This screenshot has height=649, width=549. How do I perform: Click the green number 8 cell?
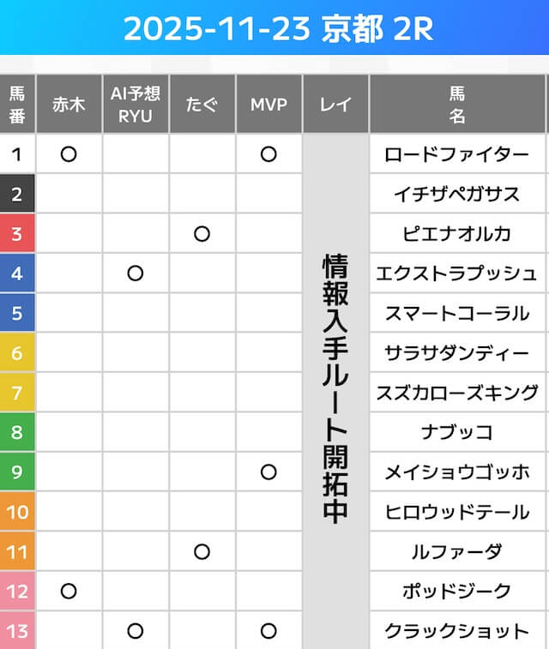point(17,432)
